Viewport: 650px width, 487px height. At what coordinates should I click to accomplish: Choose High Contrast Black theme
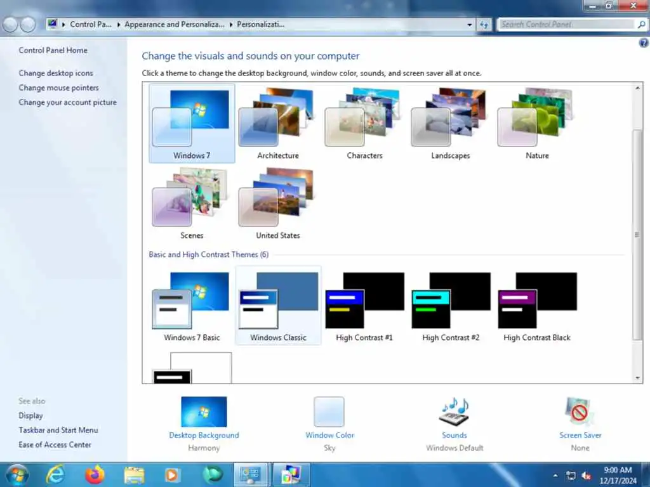click(x=537, y=306)
